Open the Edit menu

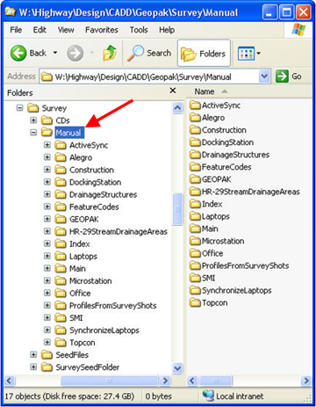(39, 30)
